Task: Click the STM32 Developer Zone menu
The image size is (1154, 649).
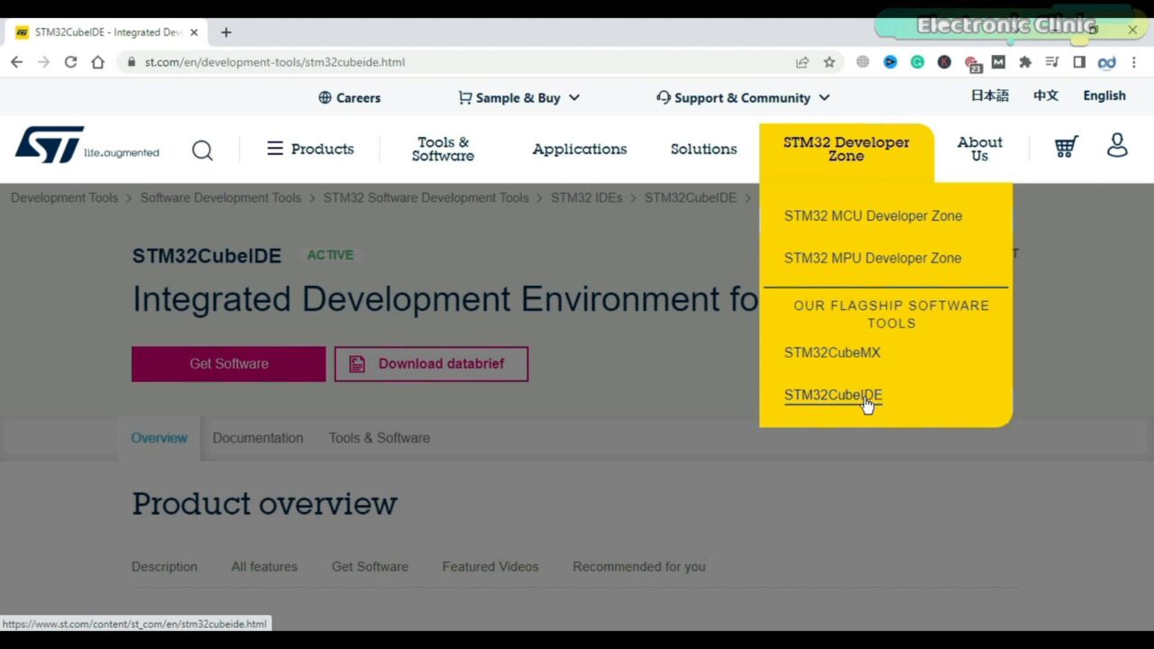Action: 847,149
